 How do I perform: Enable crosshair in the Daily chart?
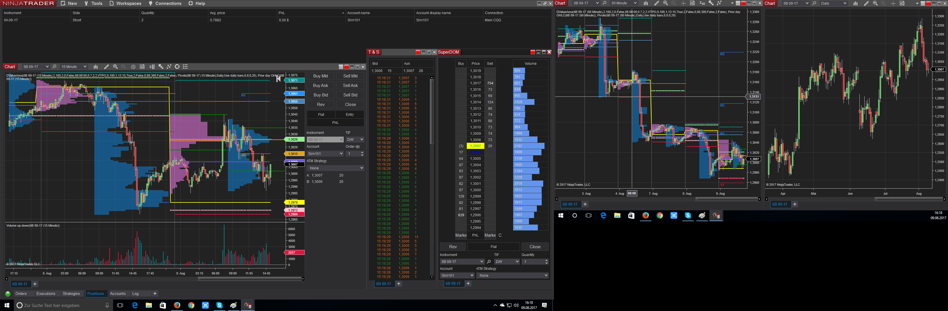point(893,3)
